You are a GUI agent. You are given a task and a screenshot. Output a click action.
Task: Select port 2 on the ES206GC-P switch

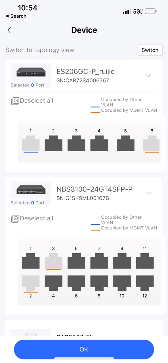click(53, 143)
